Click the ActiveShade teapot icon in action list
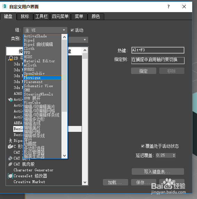This screenshot has height=199, width=197. [10, 100]
